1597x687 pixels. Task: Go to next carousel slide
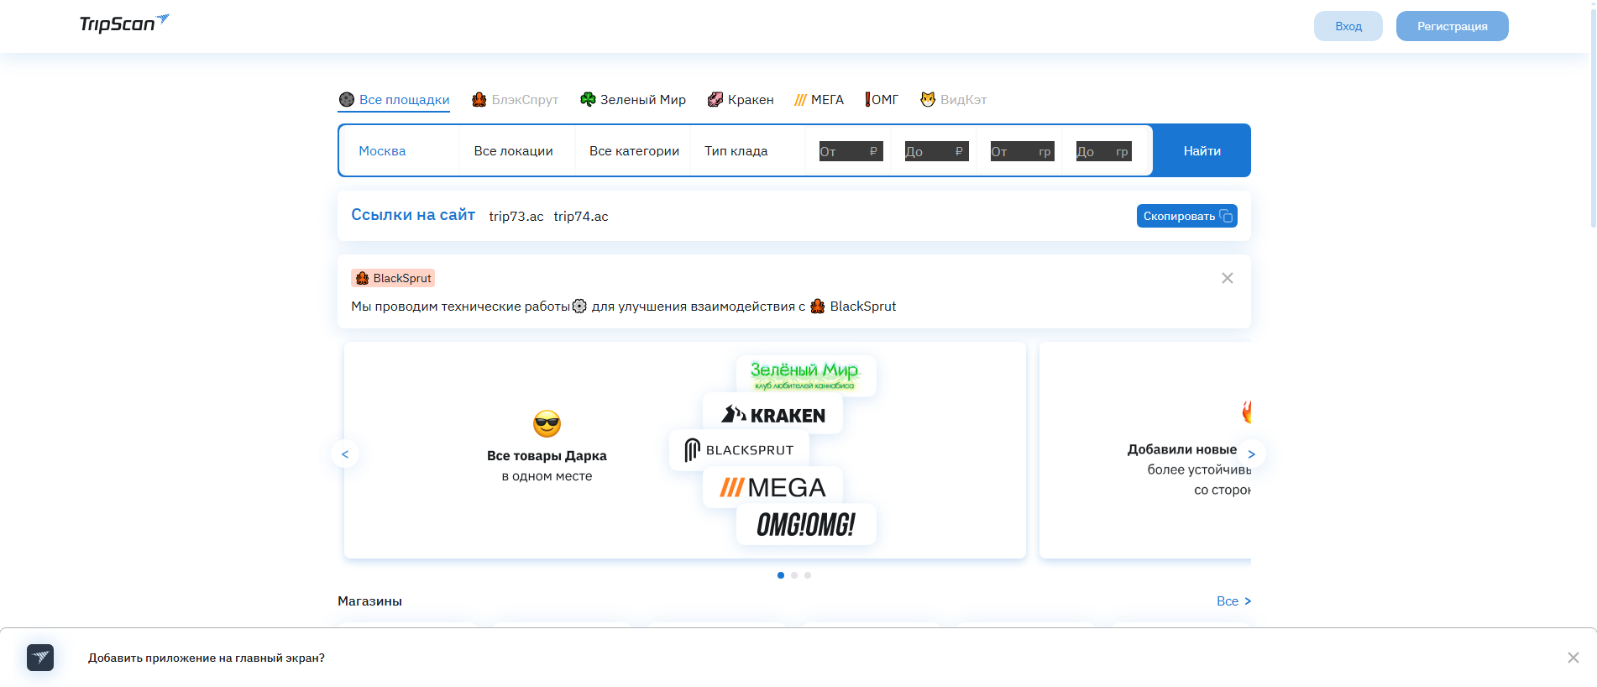coord(1251,454)
